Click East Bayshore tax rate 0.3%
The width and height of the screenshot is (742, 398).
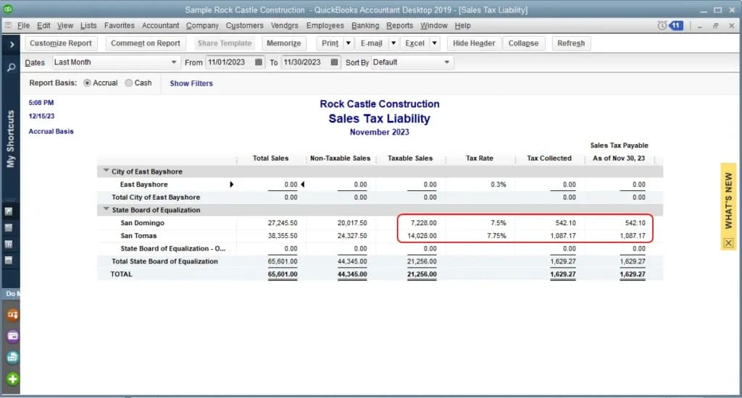(x=499, y=185)
